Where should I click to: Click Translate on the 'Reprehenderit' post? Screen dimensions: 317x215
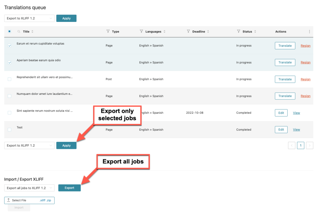click(285, 79)
